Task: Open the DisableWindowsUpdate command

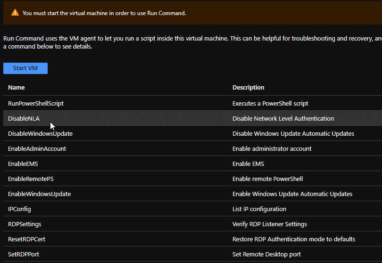Action: (x=40, y=134)
